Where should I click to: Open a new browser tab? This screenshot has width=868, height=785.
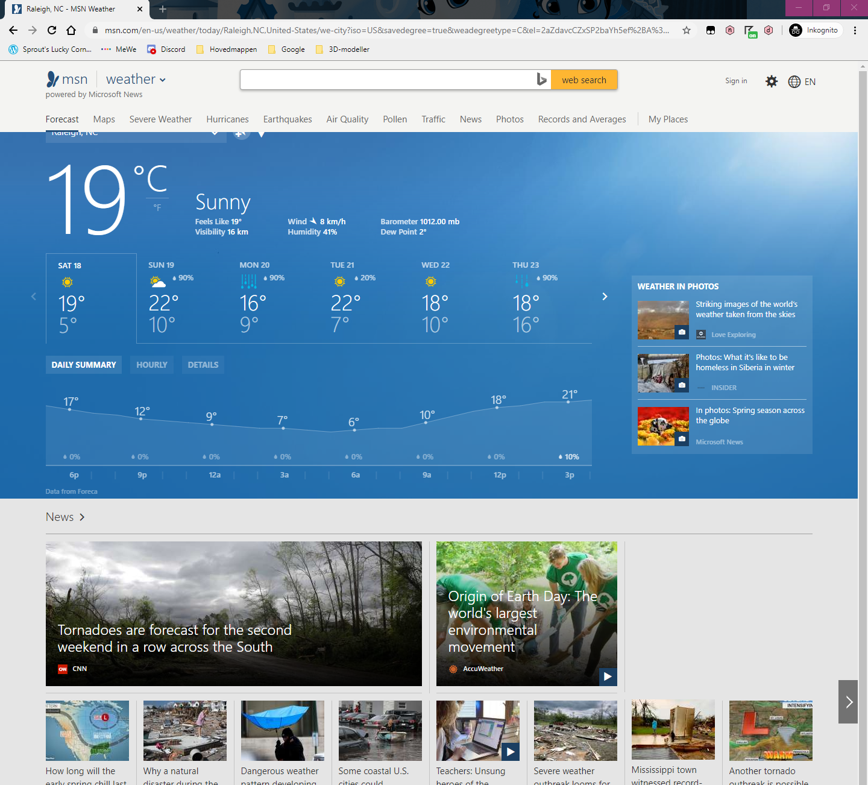[x=163, y=9]
